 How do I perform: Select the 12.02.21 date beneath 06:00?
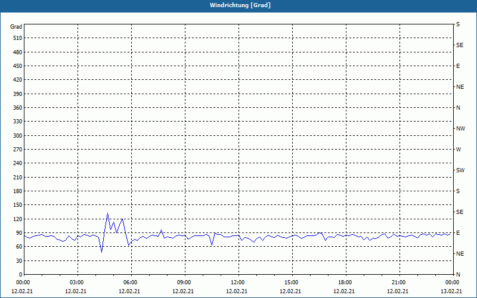(129, 291)
